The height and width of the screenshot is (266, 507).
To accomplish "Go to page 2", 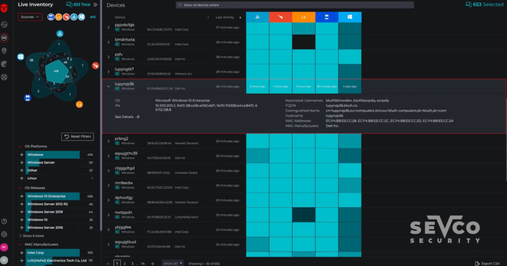I will pyautogui.click(x=124, y=263).
